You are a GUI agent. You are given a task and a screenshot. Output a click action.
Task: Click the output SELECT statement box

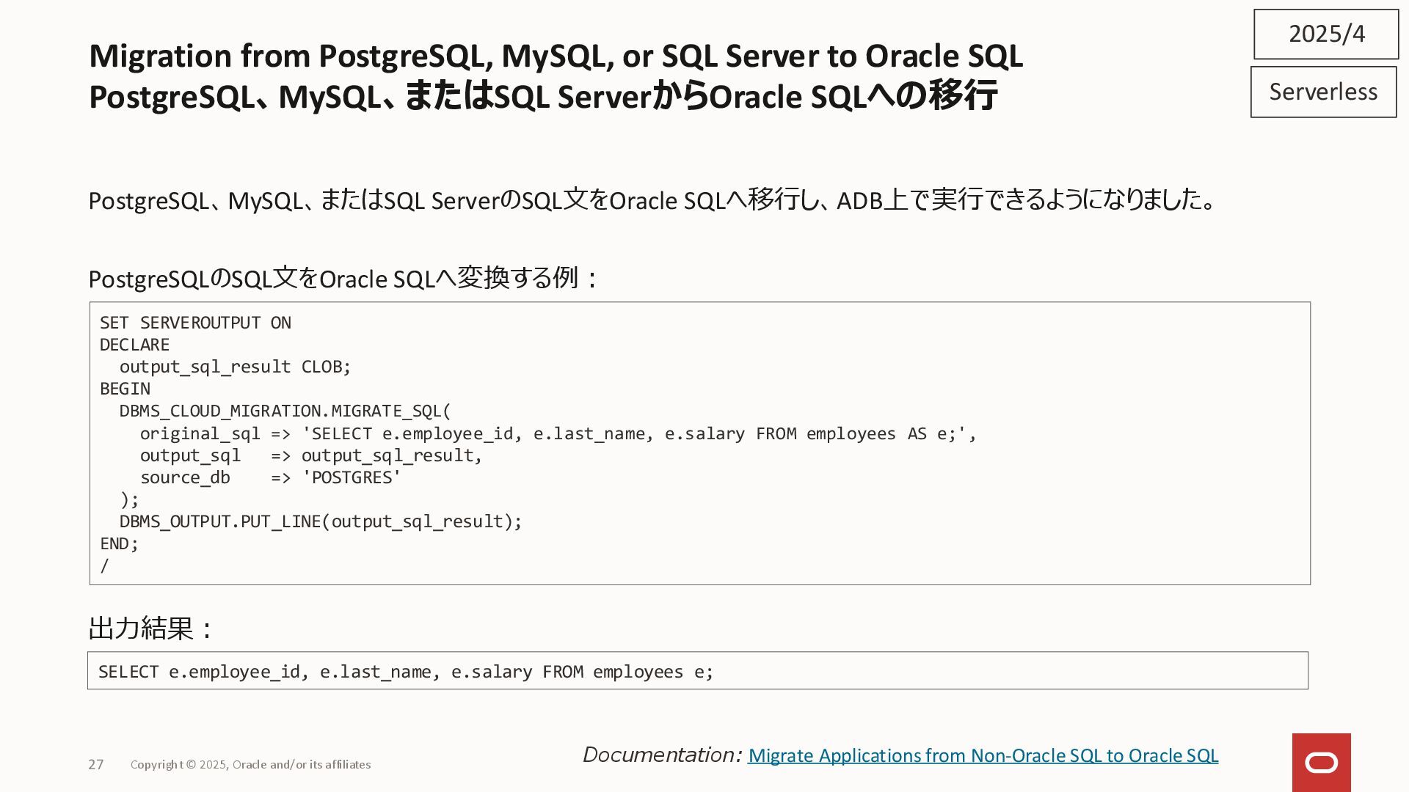[x=697, y=671]
